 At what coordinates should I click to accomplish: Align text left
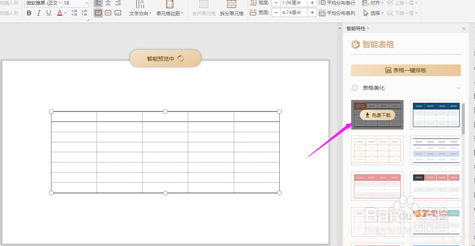[98, 3]
